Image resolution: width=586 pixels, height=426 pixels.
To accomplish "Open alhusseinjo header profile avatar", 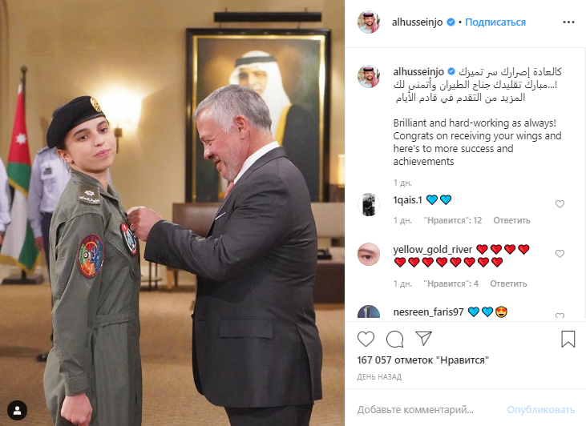I will (x=369, y=22).
